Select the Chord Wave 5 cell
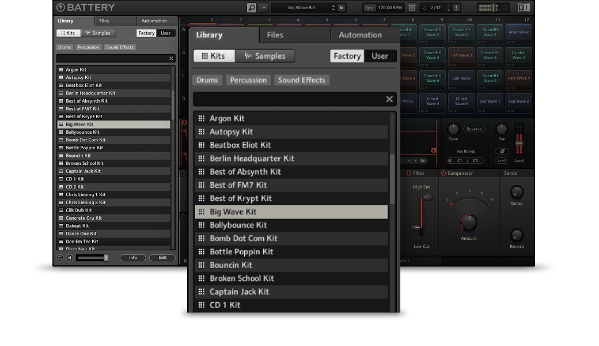 point(461,103)
